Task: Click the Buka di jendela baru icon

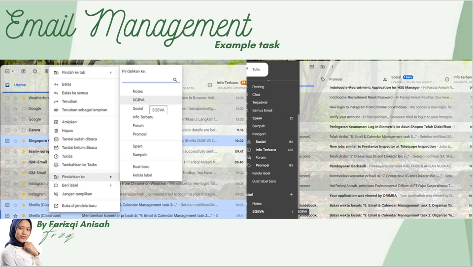Action: pos(56,205)
